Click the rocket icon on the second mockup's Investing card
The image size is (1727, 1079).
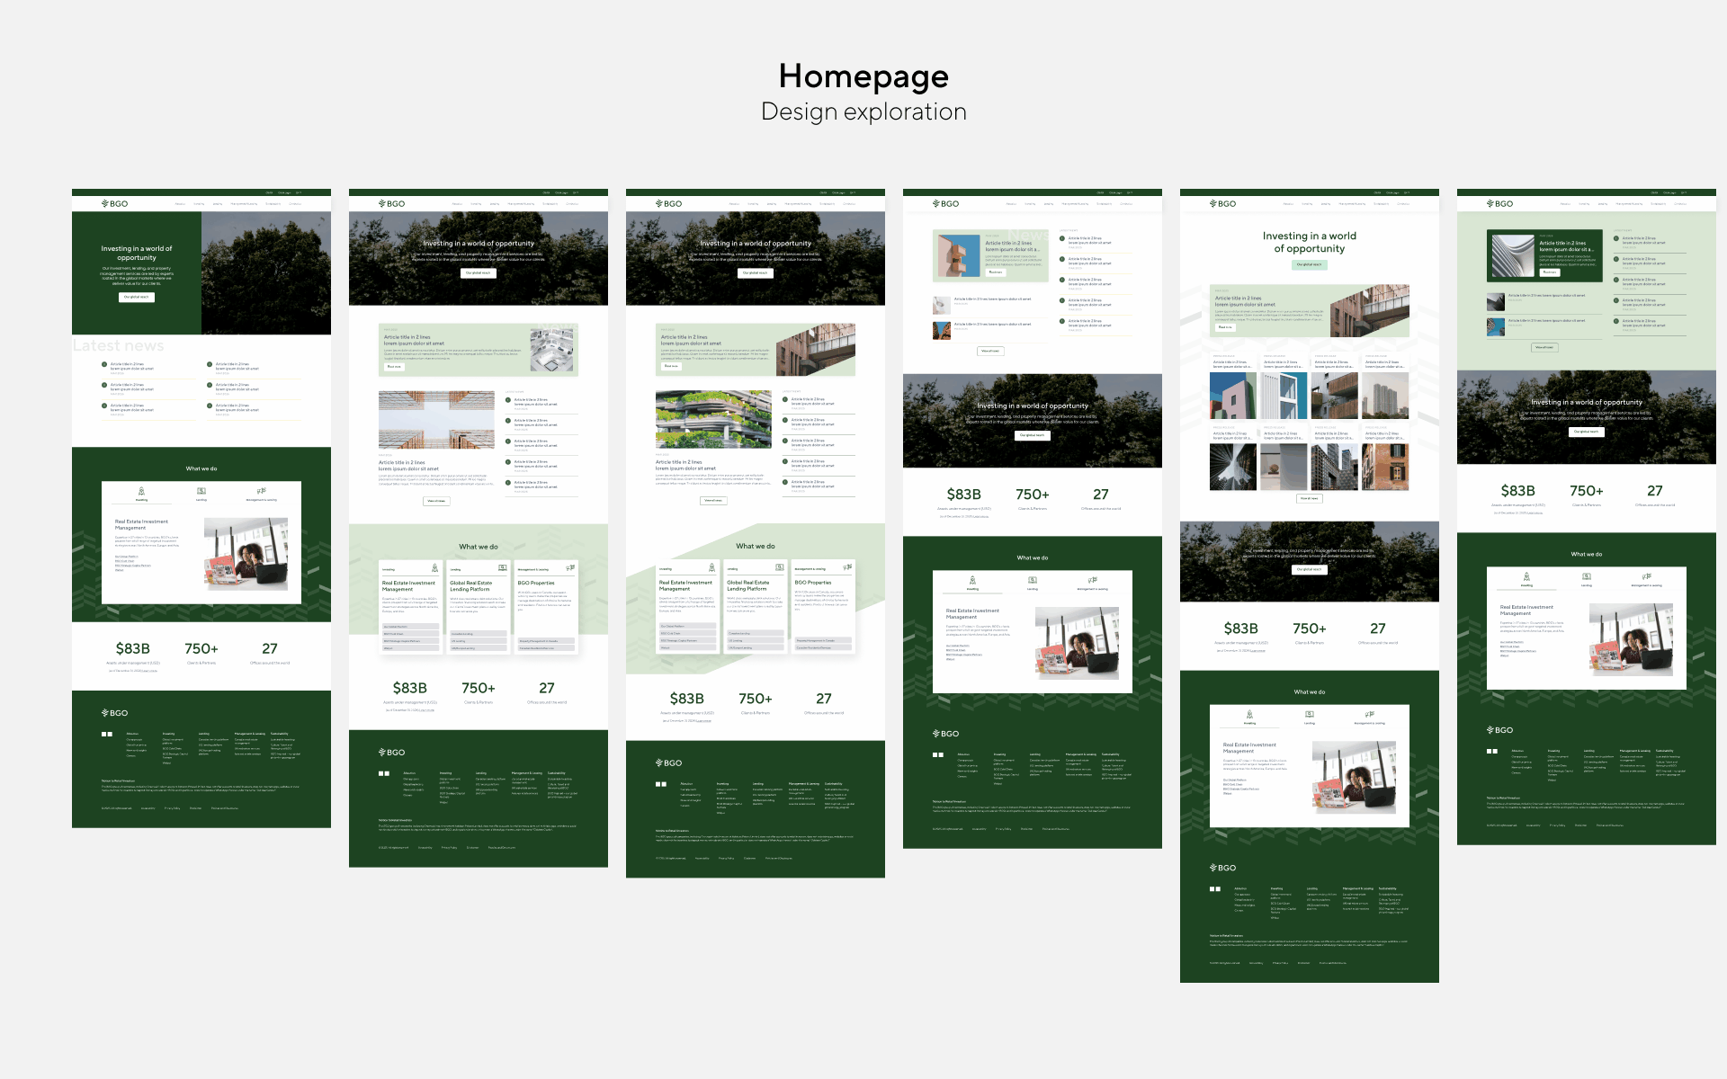pyautogui.click(x=434, y=568)
